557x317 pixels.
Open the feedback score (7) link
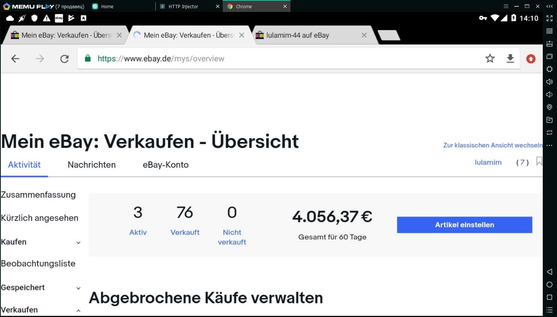click(x=522, y=162)
